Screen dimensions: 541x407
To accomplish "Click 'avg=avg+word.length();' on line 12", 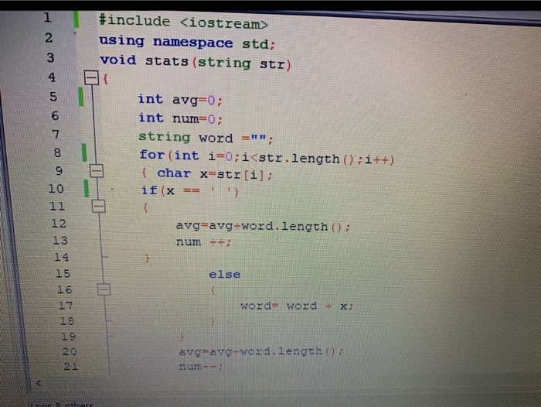I will (x=264, y=227).
